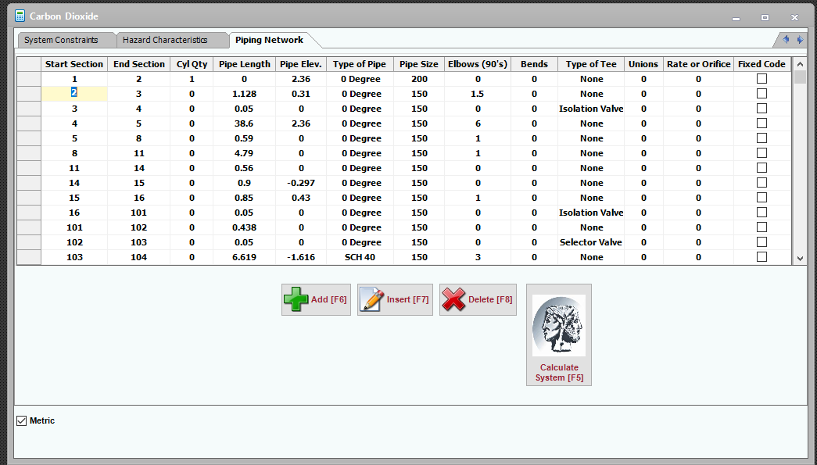Viewport: 817px width, 465px height.
Task: Select the Pipe Length cell showing 38.6
Action: [244, 123]
